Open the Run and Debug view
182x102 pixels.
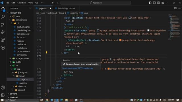(3, 32)
